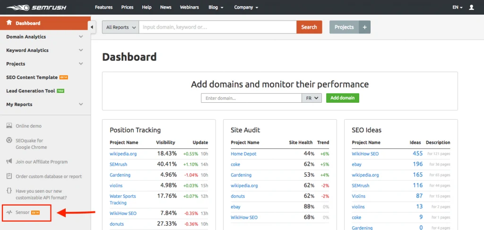
Task: Click the custom database document icon
Action: pyautogui.click(x=9, y=176)
